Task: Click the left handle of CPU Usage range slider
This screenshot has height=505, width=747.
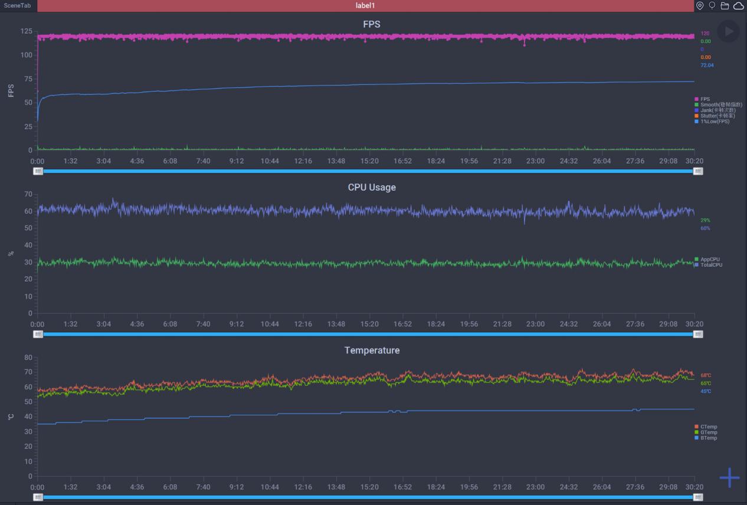Action: tap(38, 334)
